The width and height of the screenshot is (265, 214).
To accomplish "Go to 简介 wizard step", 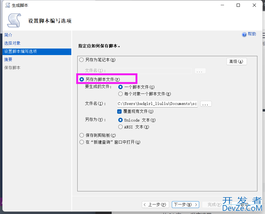I will [8, 35].
